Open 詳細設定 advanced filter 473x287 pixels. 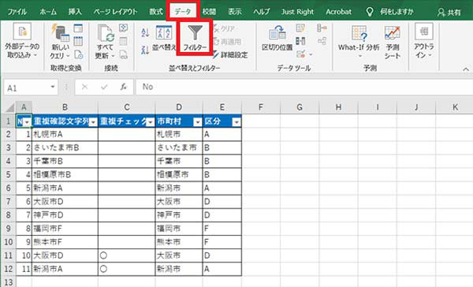(x=230, y=54)
